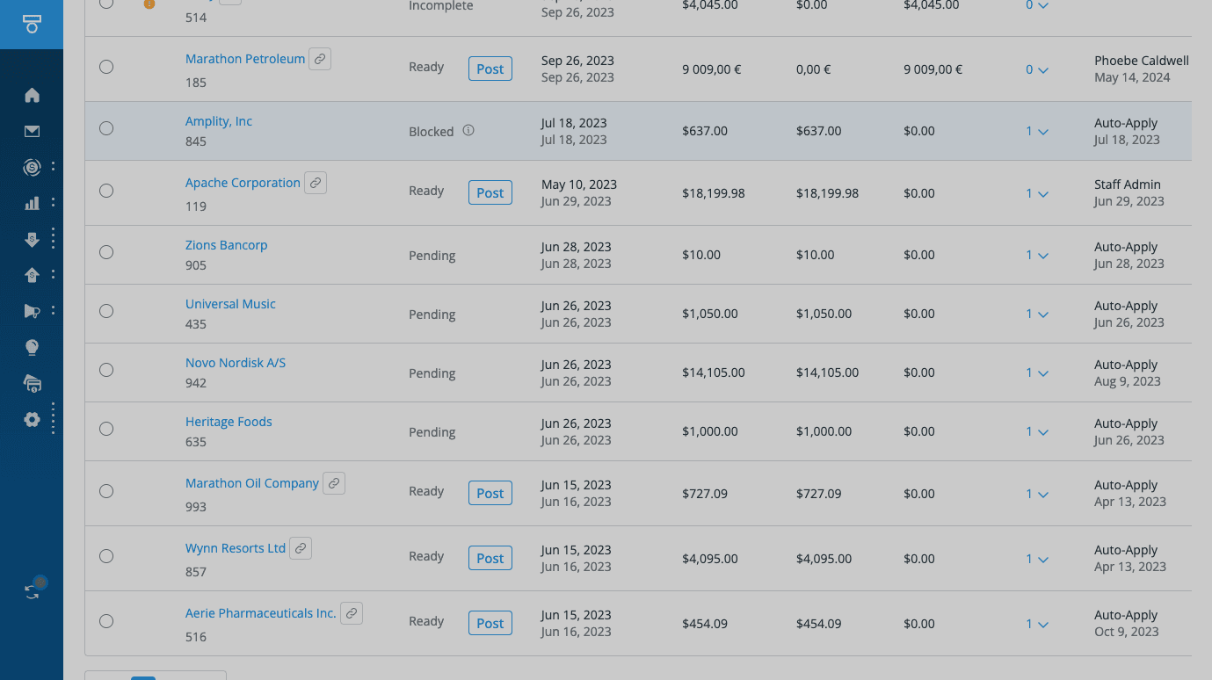
Task: Open the more-options dots beside the megaphone icon
Action: pyautogui.click(x=53, y=310)
